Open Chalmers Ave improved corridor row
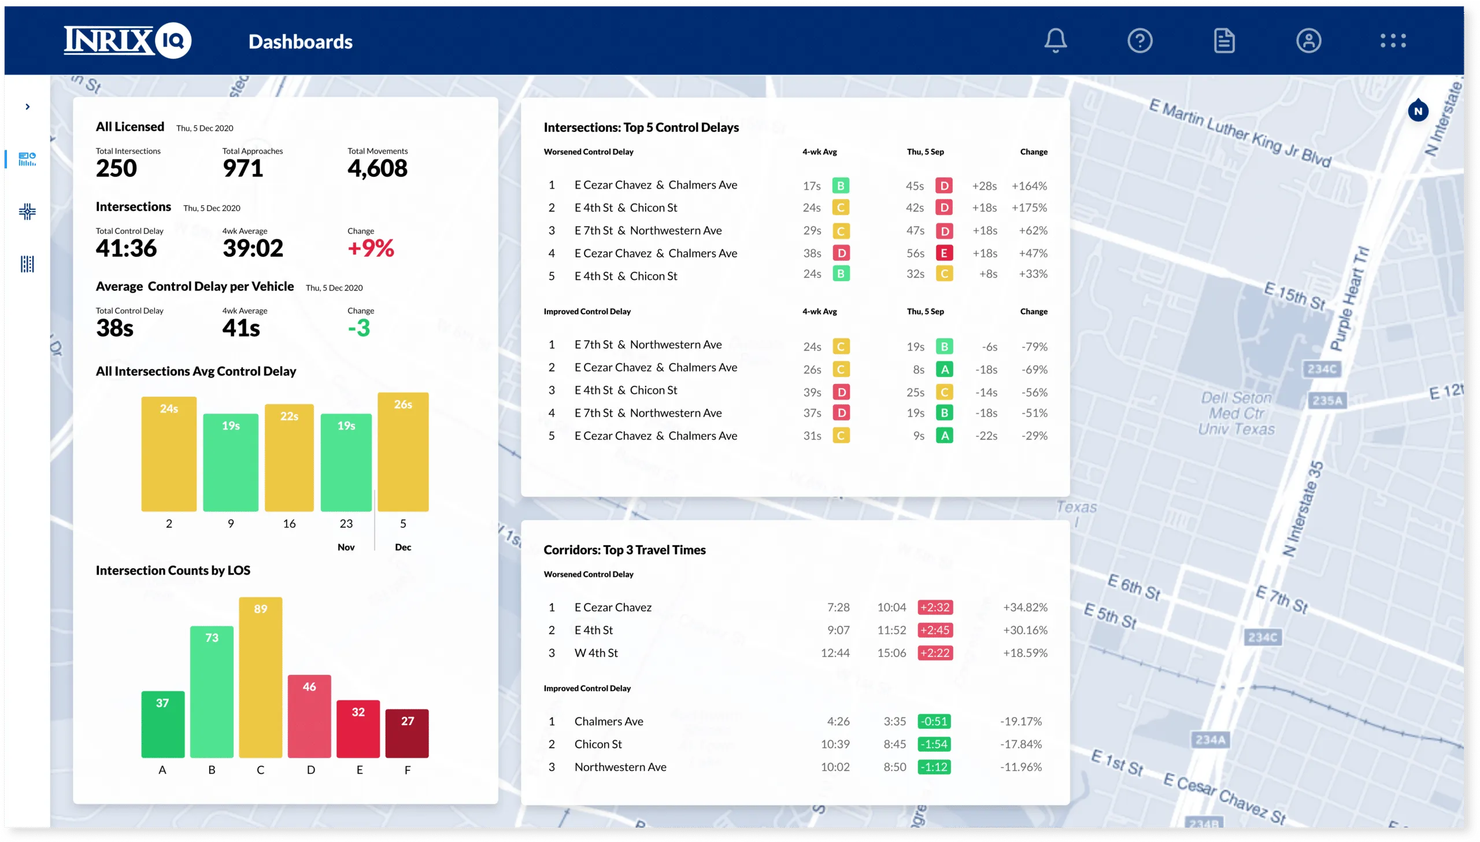This screenshot has width=1480, height=842. coord(608,721)
